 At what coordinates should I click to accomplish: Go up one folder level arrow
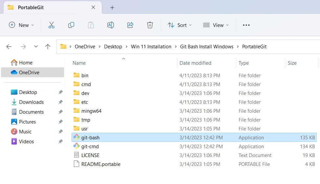click(x=48, y=47)
